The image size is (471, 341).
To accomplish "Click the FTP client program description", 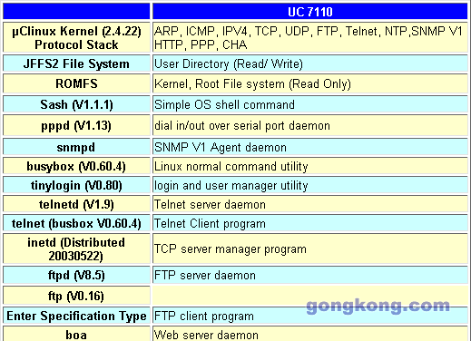I will (204, 317).
